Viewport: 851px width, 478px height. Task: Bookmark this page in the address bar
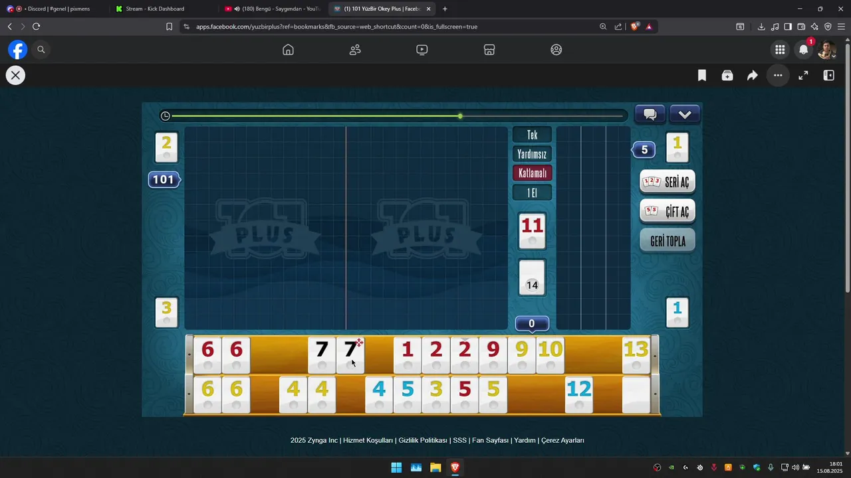(169, 27)
